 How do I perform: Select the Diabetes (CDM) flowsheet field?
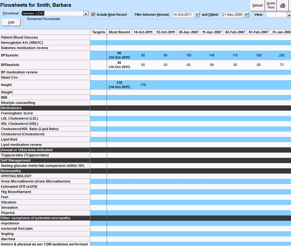[52, 13]
